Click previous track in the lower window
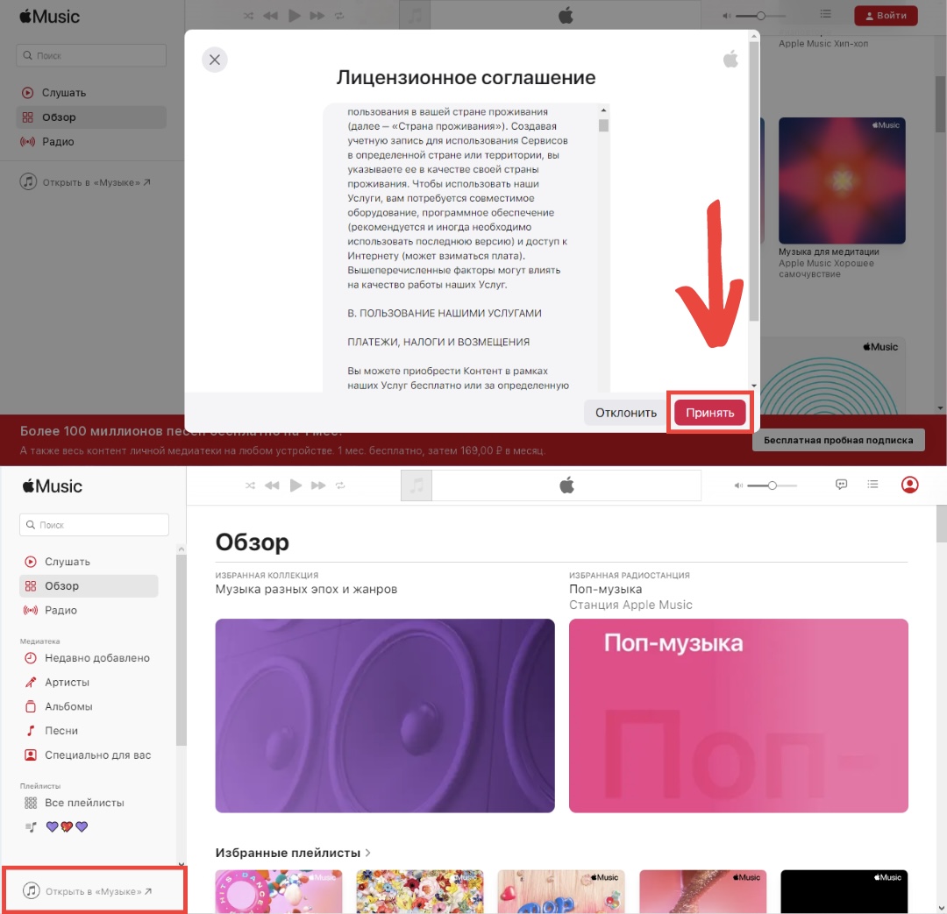This screenshot has height=914, width=947. (x=273, y=485)
